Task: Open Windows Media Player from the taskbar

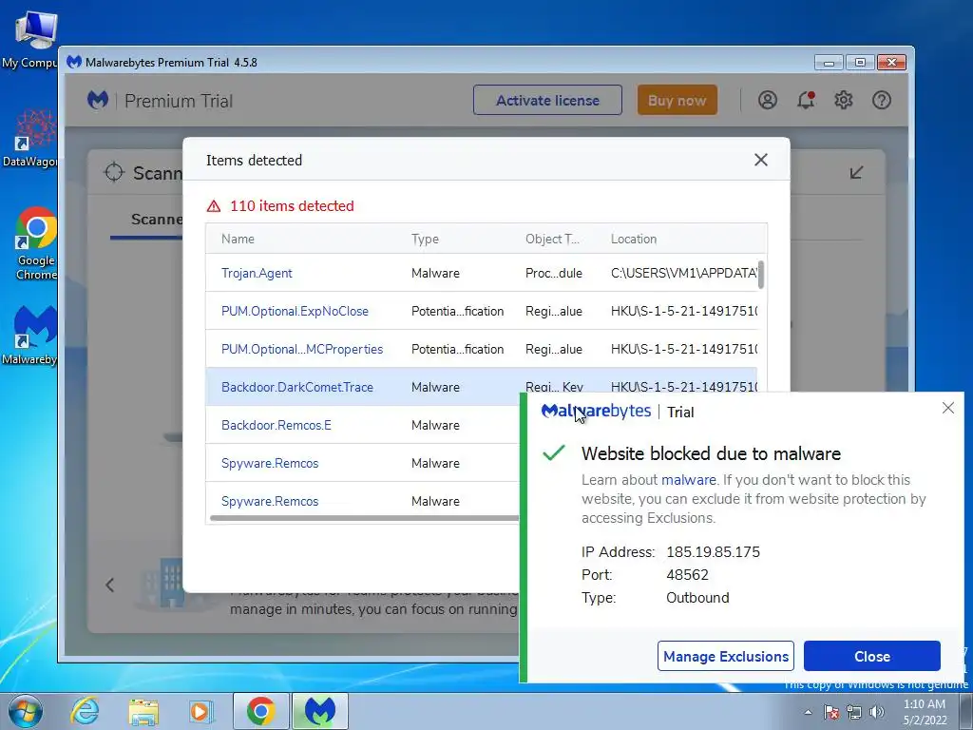Action: point(201,711)
